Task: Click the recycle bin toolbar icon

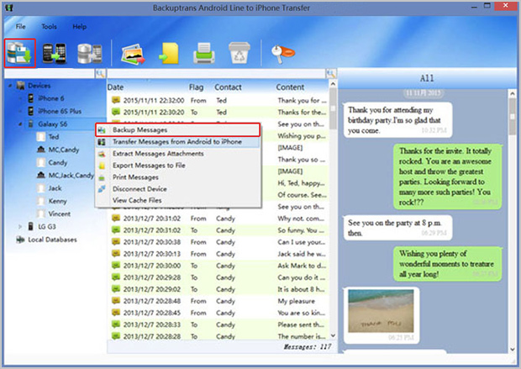Action: point(237,53)
